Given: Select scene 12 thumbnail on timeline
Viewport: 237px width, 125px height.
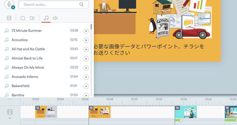Looking at the screenshot, I should coord(46,112).
